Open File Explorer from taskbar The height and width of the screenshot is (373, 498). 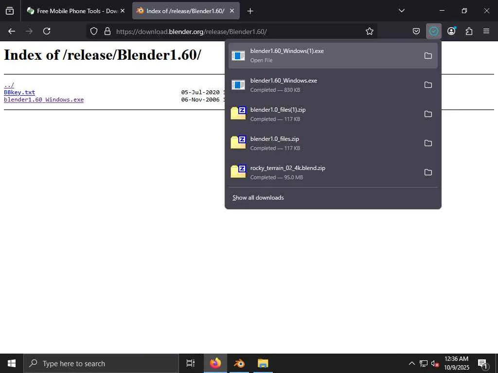tap(263, 363)
